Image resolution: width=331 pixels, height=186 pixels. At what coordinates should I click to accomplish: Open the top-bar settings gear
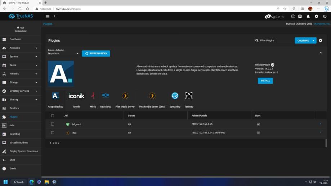pos(317,16)
